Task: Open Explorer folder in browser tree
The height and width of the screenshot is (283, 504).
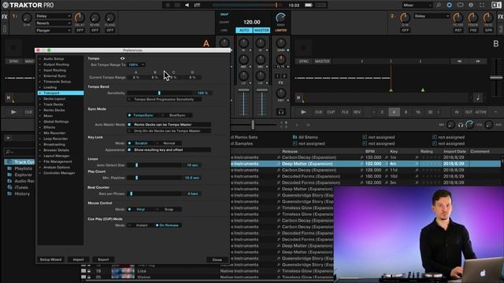Action: [23, 175]
